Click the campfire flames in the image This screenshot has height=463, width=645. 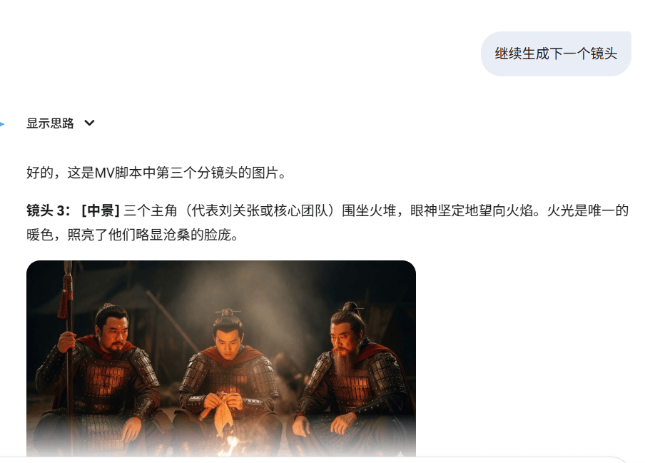(x=230, y=445)
